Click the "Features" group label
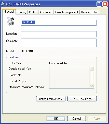The height and width of the screenshot is (124, 109). point(14,57)
